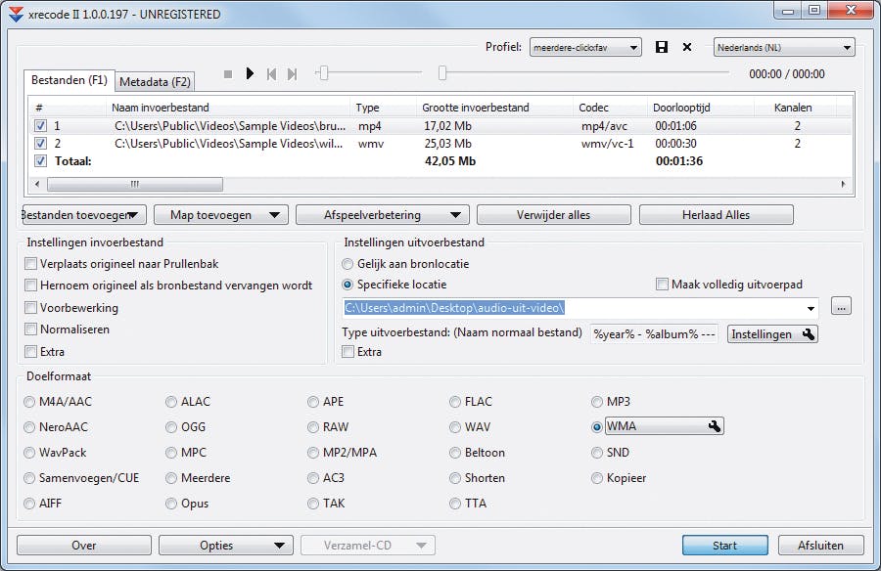
Task: Uncheck file 1 checkbox
Action: 40,126
